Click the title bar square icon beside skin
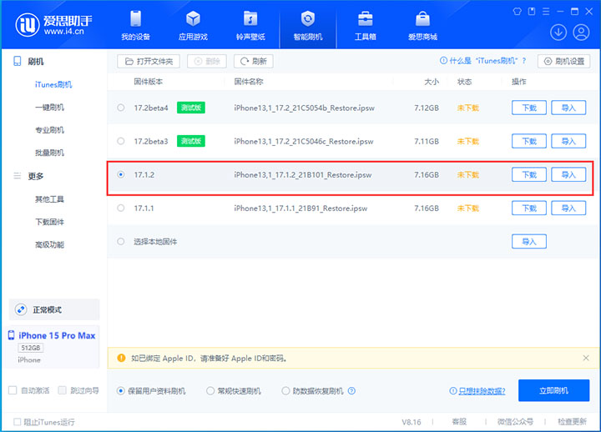The height and width of the screenshot is (432, 601). tap(532, 12)
